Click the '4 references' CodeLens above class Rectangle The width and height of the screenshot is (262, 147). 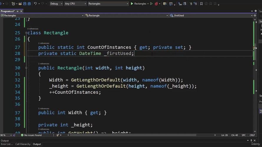click(x=33, y=29)
